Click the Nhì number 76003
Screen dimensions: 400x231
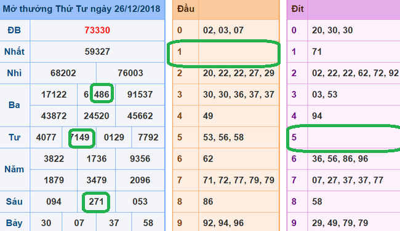pyautogui.click(x=130, y=73)
